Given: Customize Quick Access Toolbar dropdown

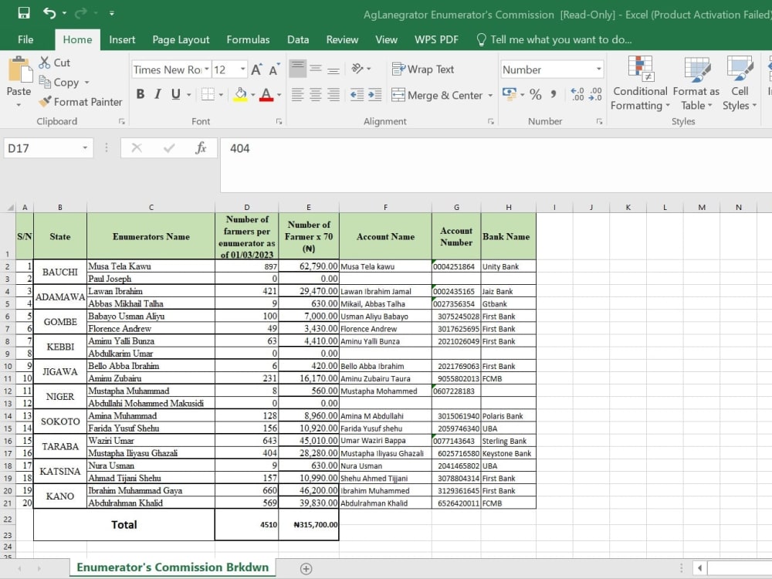Looking at the screenshot, I should click(112, 13).
